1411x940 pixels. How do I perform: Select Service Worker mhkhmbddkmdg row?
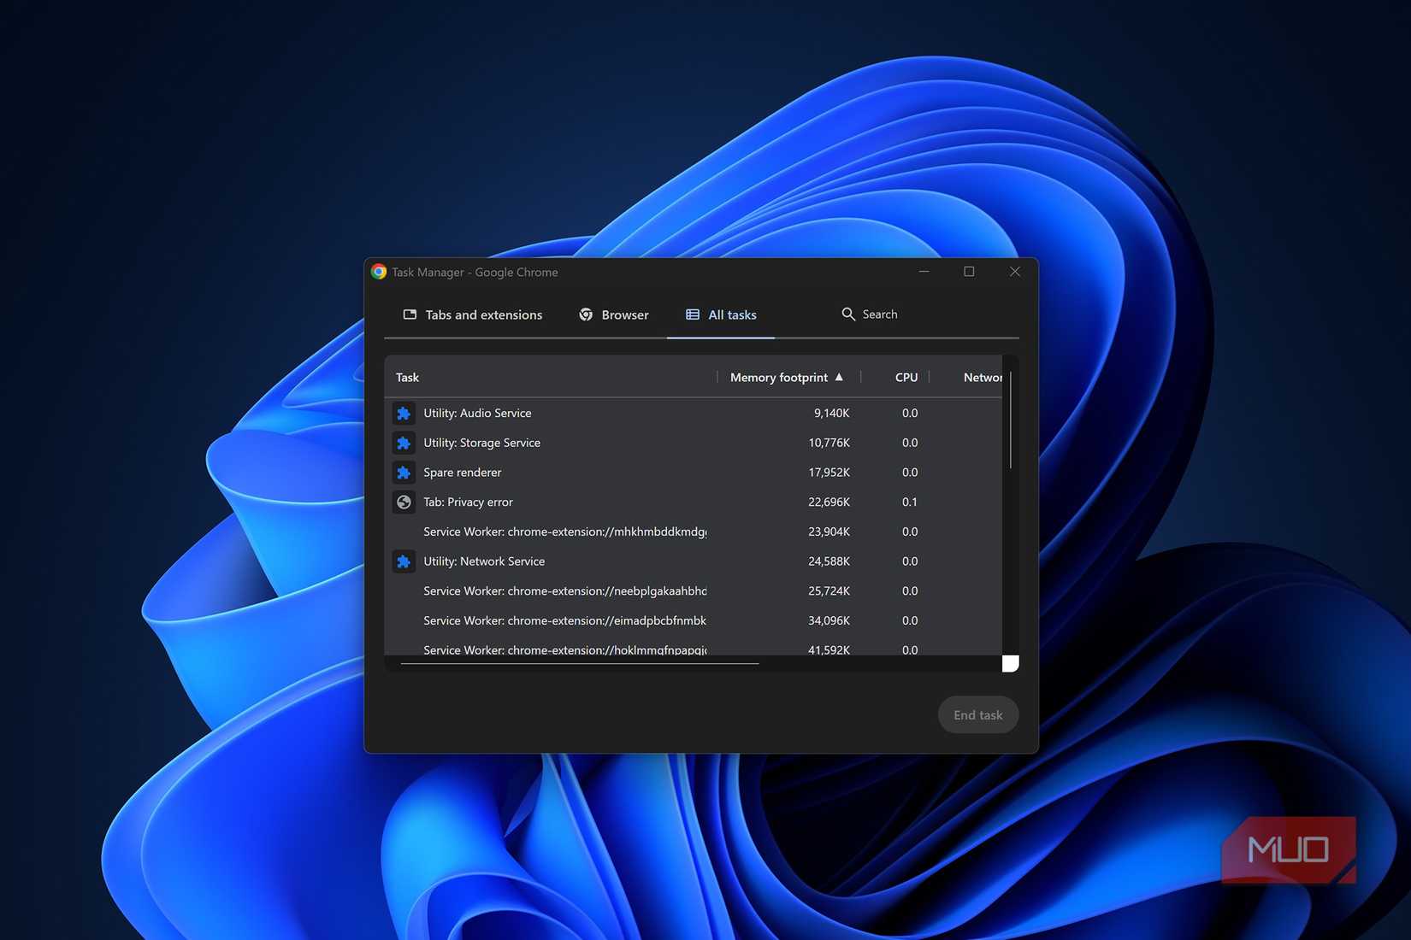point(694,532)
